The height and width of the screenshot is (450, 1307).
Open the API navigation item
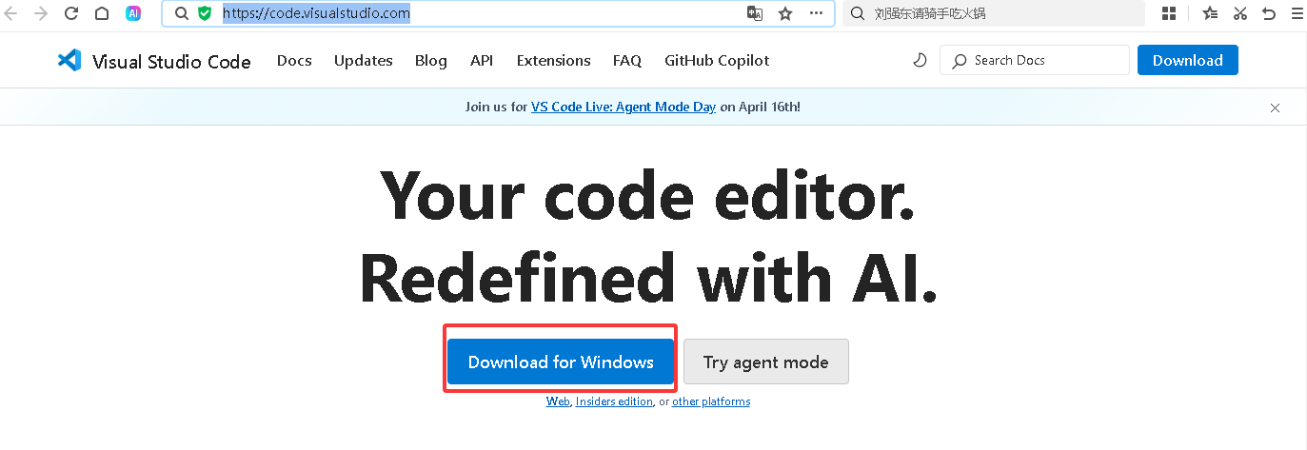coord(482,60)
